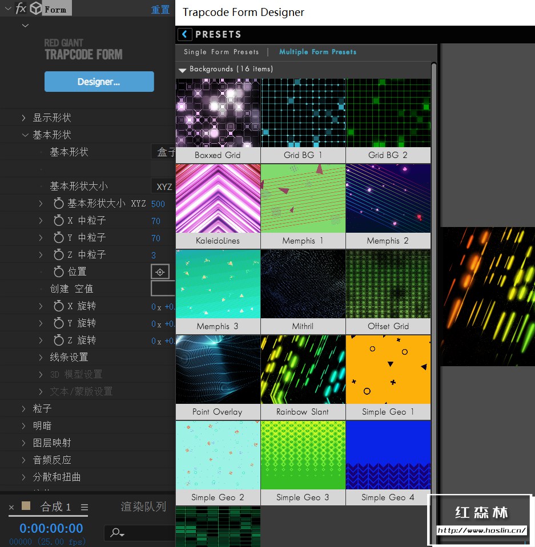This screenshot has width=535, height=547.
Task: Toggle stopwatch for 基本形状大小 XYZ
Action: click(x=58, y=204)
